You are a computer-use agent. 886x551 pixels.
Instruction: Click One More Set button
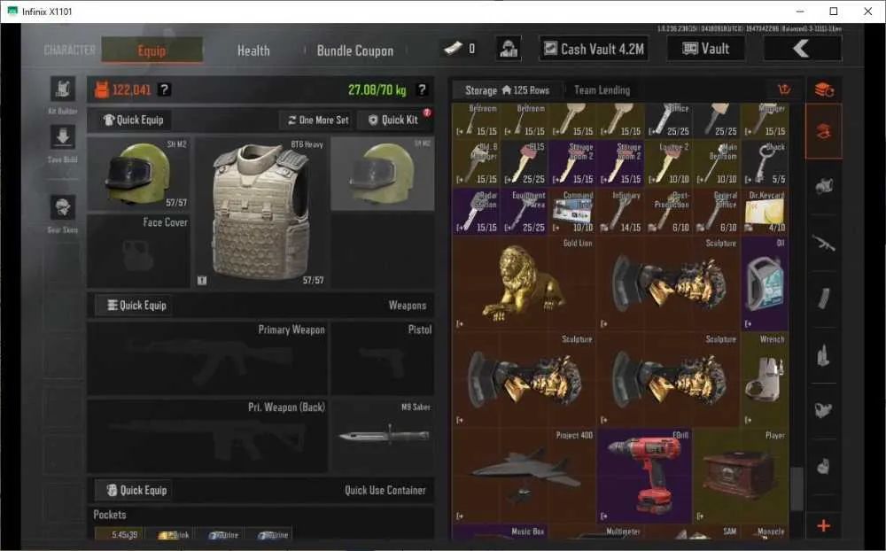pyautogui.click(x=317, y=120)
